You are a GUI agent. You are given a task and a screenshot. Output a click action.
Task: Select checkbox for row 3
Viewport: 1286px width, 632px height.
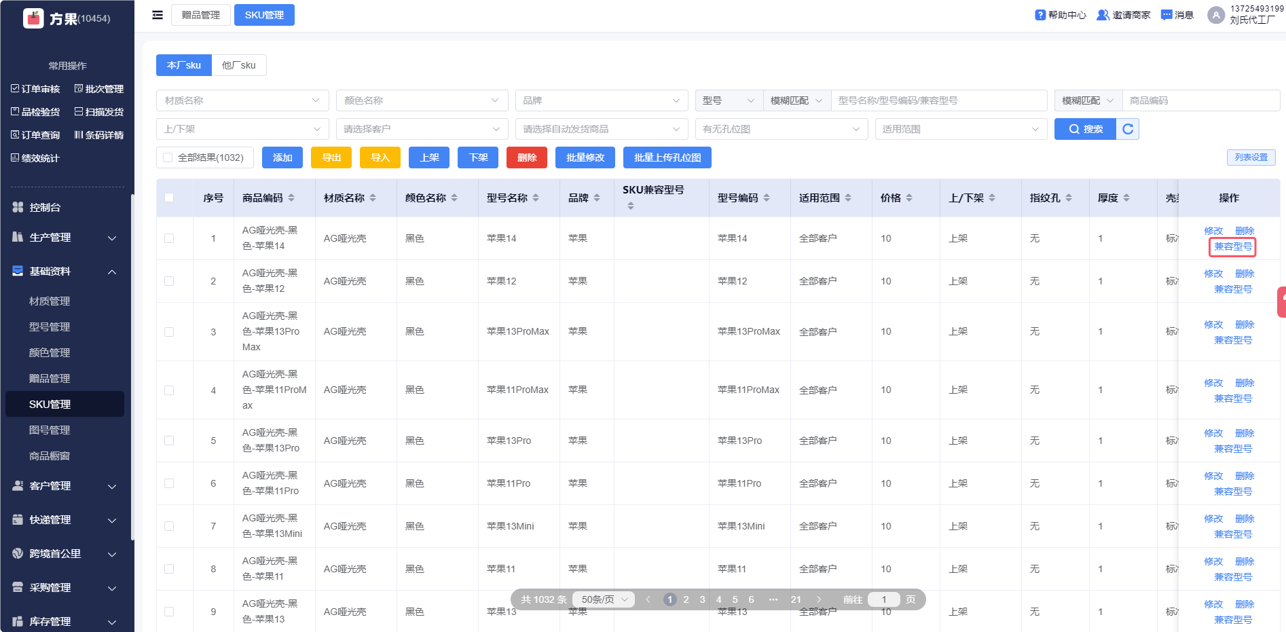tap(169, 332)
